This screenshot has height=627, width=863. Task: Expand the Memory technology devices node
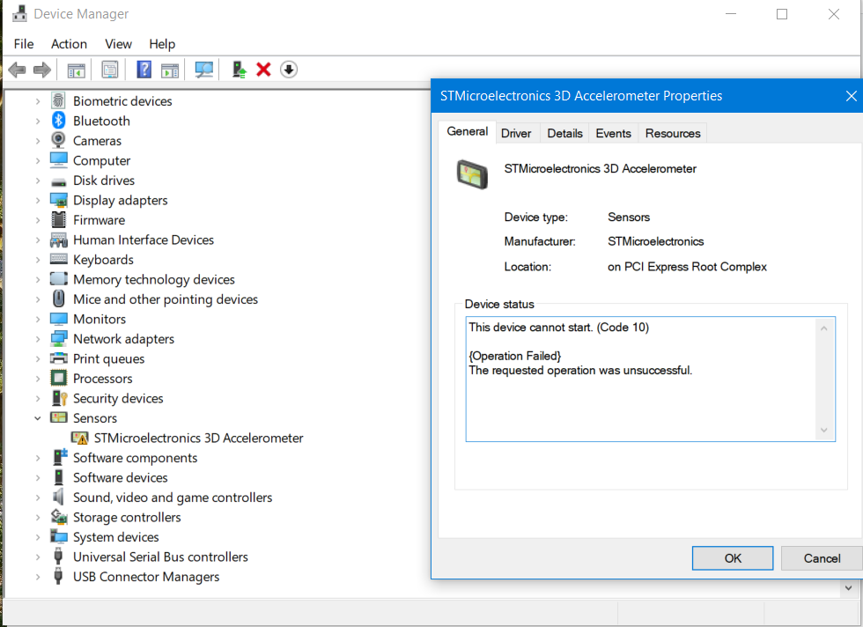[37, 280]
